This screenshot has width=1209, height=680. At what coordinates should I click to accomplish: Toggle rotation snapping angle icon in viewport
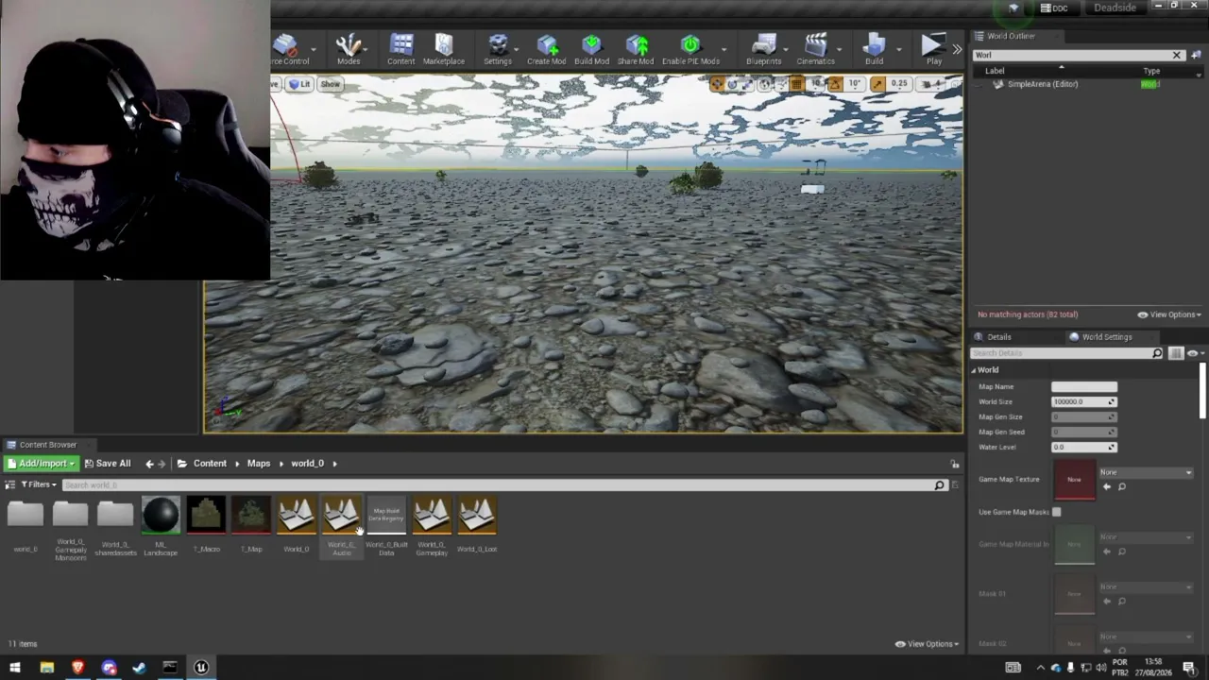pos(835,84)
